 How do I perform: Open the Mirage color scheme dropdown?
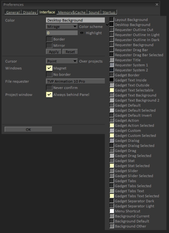62,26
